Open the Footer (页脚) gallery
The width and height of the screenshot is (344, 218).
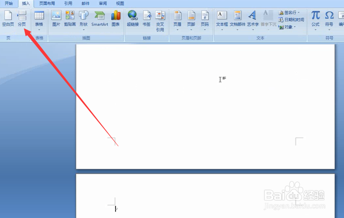(191, 20)
